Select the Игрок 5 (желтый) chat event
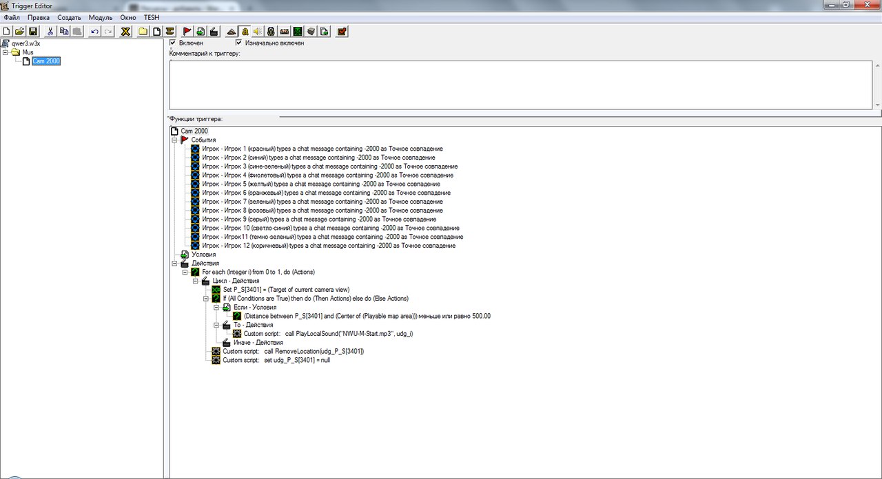Image resolution: width=882 pixels, height=479 pixels. click(x=321, y=184)
